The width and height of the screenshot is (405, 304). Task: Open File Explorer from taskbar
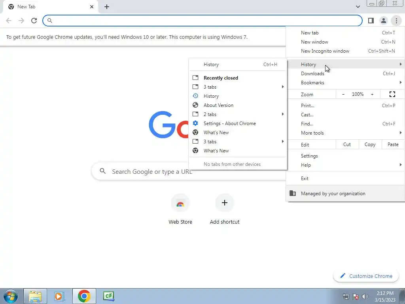[x=35, y=296]
